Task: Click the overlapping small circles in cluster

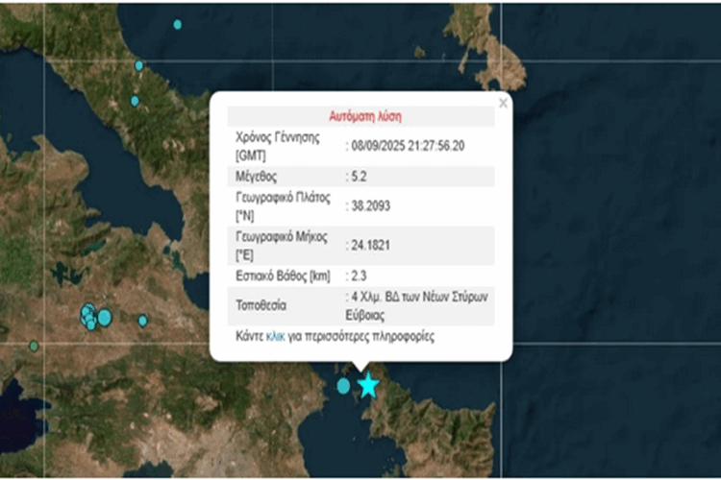Action: point(88,316)
